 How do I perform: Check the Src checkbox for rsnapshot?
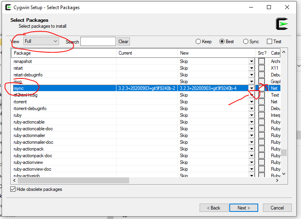pyautogui.click(x=261, y=61)
